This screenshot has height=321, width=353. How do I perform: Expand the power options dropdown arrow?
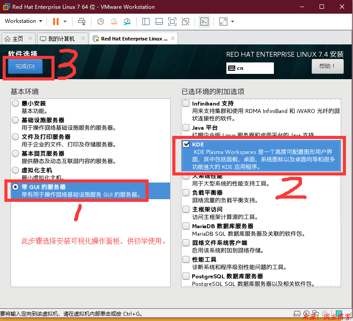pos(65,22)
